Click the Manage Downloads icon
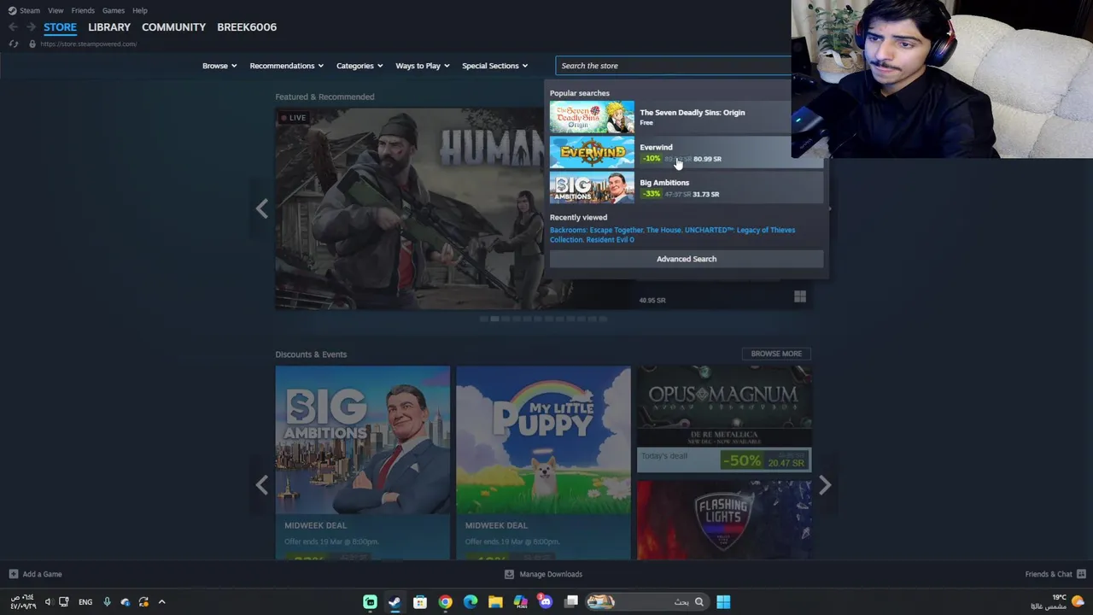Viewport: 1093px width, 615px height. coord(509,574)
